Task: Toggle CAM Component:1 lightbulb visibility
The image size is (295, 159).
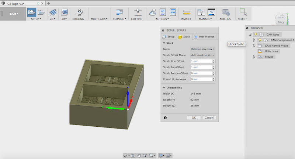Action: pos(260,40)
